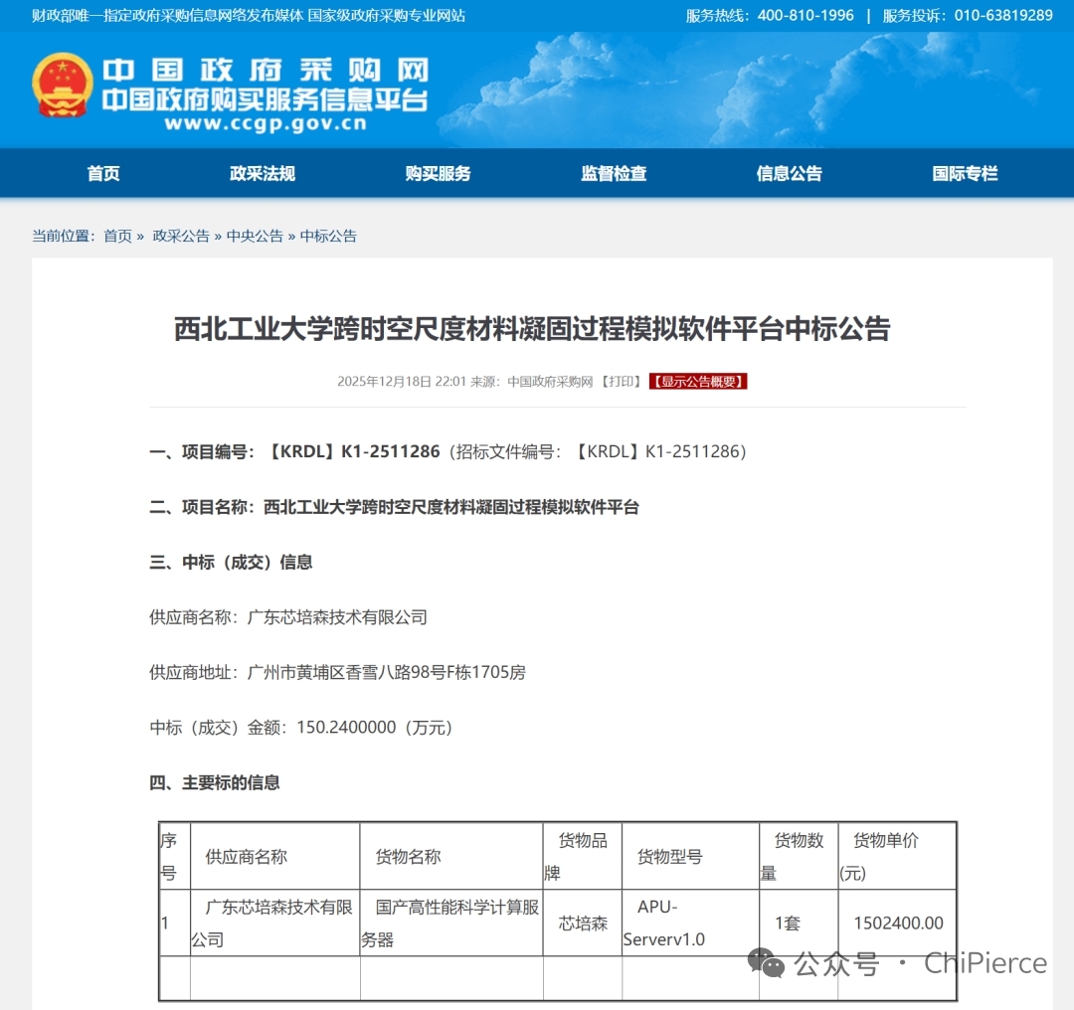Screen dimensions: 1074x1010
Task: Click the 1套 quantity cell
Action: pyautogui.click(x=799, y=924)
